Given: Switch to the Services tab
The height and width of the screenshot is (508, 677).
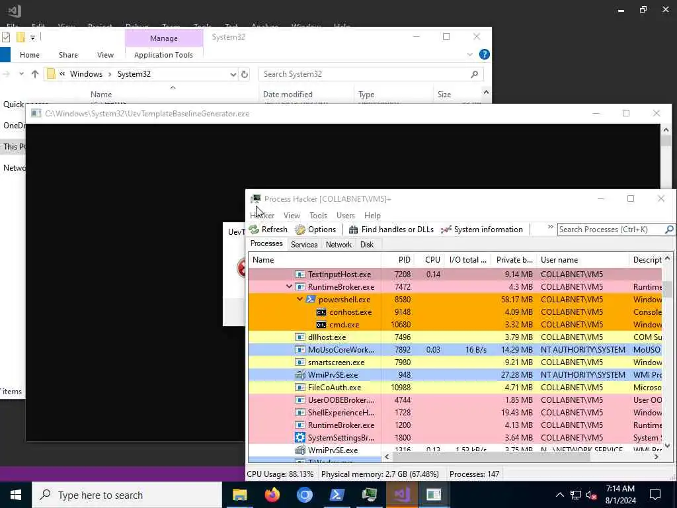Looking at the screenshot, I should point(304,245).
